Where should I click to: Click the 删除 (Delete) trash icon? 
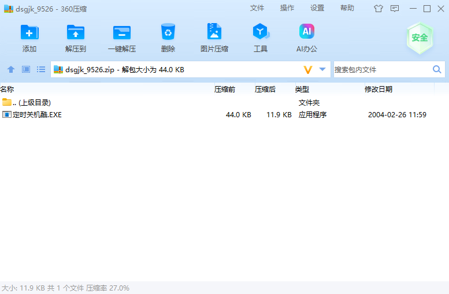click(x=168, y=32)
